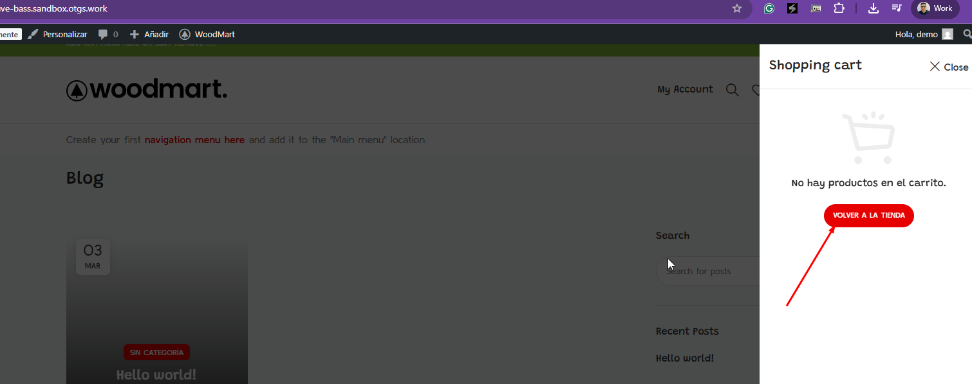Click the browser address bar URL

click(53, 8)
